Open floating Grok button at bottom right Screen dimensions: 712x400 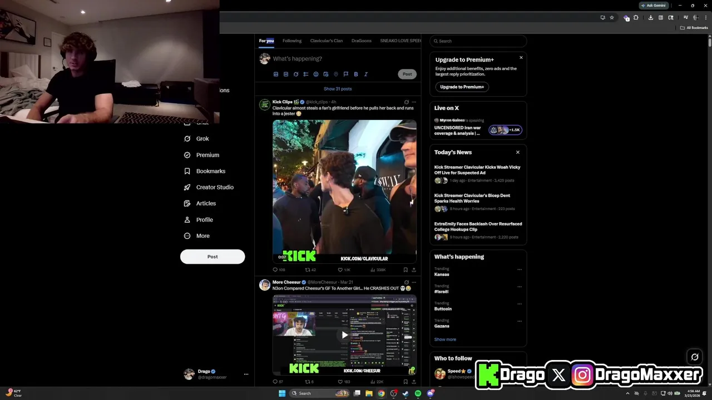coord(695,357)
